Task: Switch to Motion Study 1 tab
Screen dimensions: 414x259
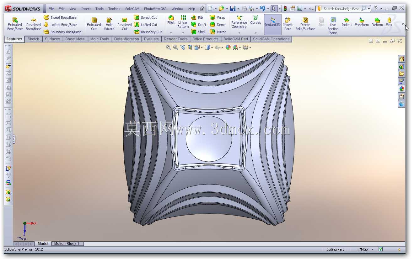Action: pyautogui.click(x=67, y=244)
